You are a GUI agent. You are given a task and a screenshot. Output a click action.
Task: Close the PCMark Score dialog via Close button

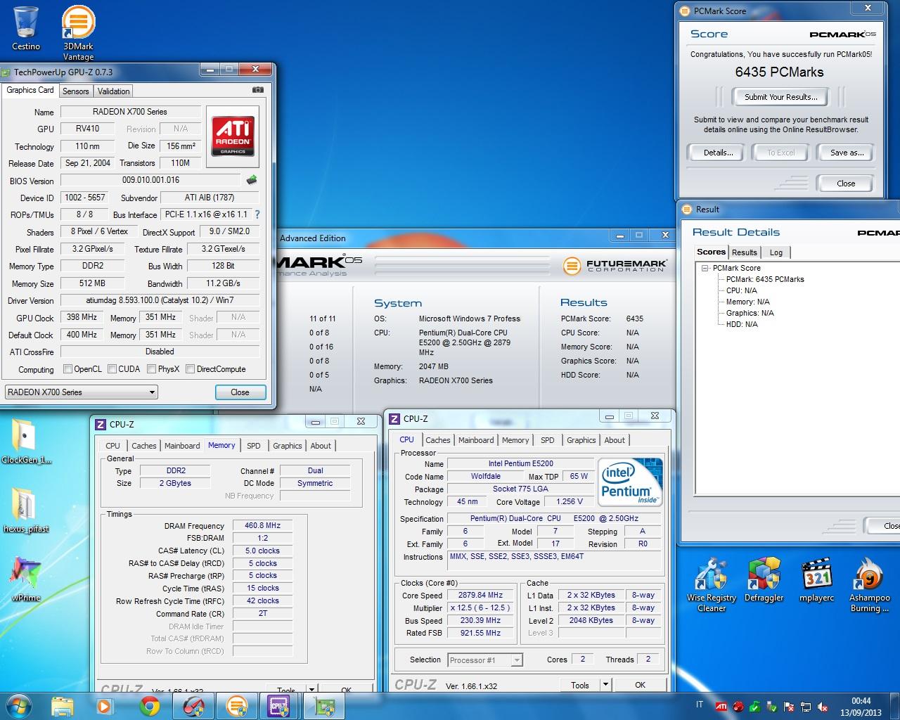pos(846,184)
